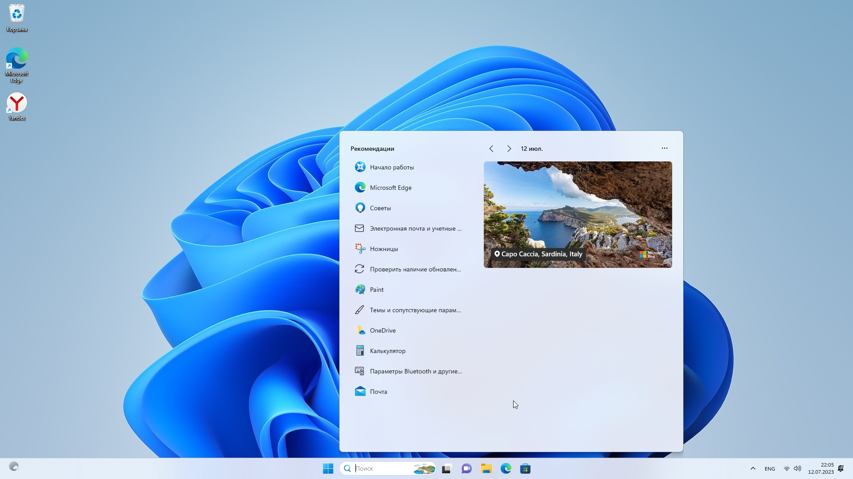Open OneDrive from the recommendations list
Screen dimensions: 853x479
coord(383,330)
